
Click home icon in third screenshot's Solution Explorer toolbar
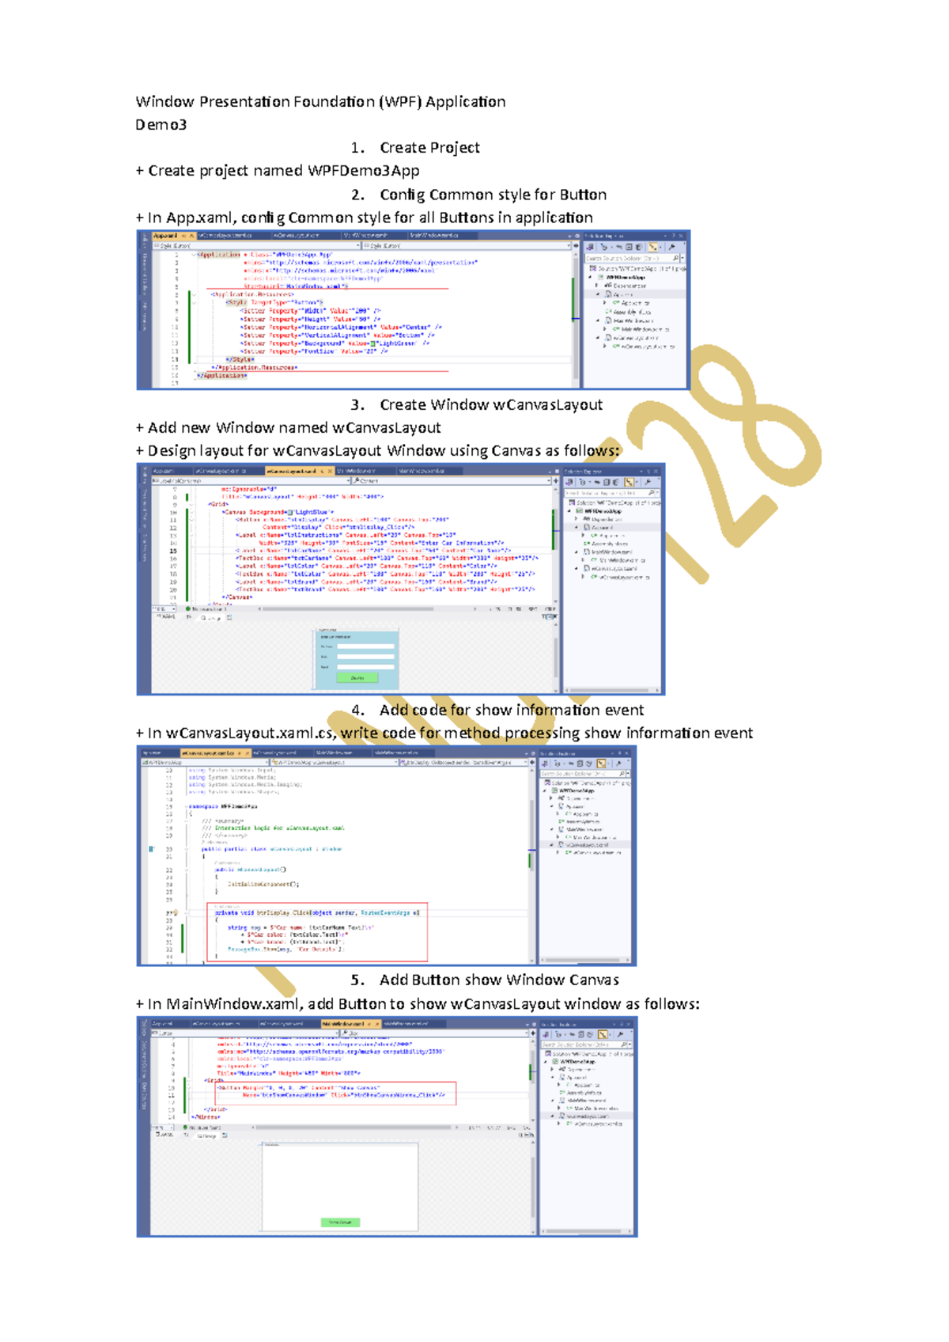(545, 764)
